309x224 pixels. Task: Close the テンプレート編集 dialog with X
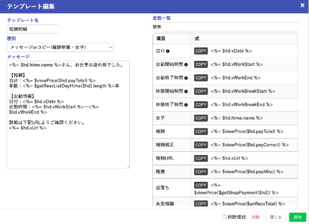pyautogui.click(x=302, y=5)
